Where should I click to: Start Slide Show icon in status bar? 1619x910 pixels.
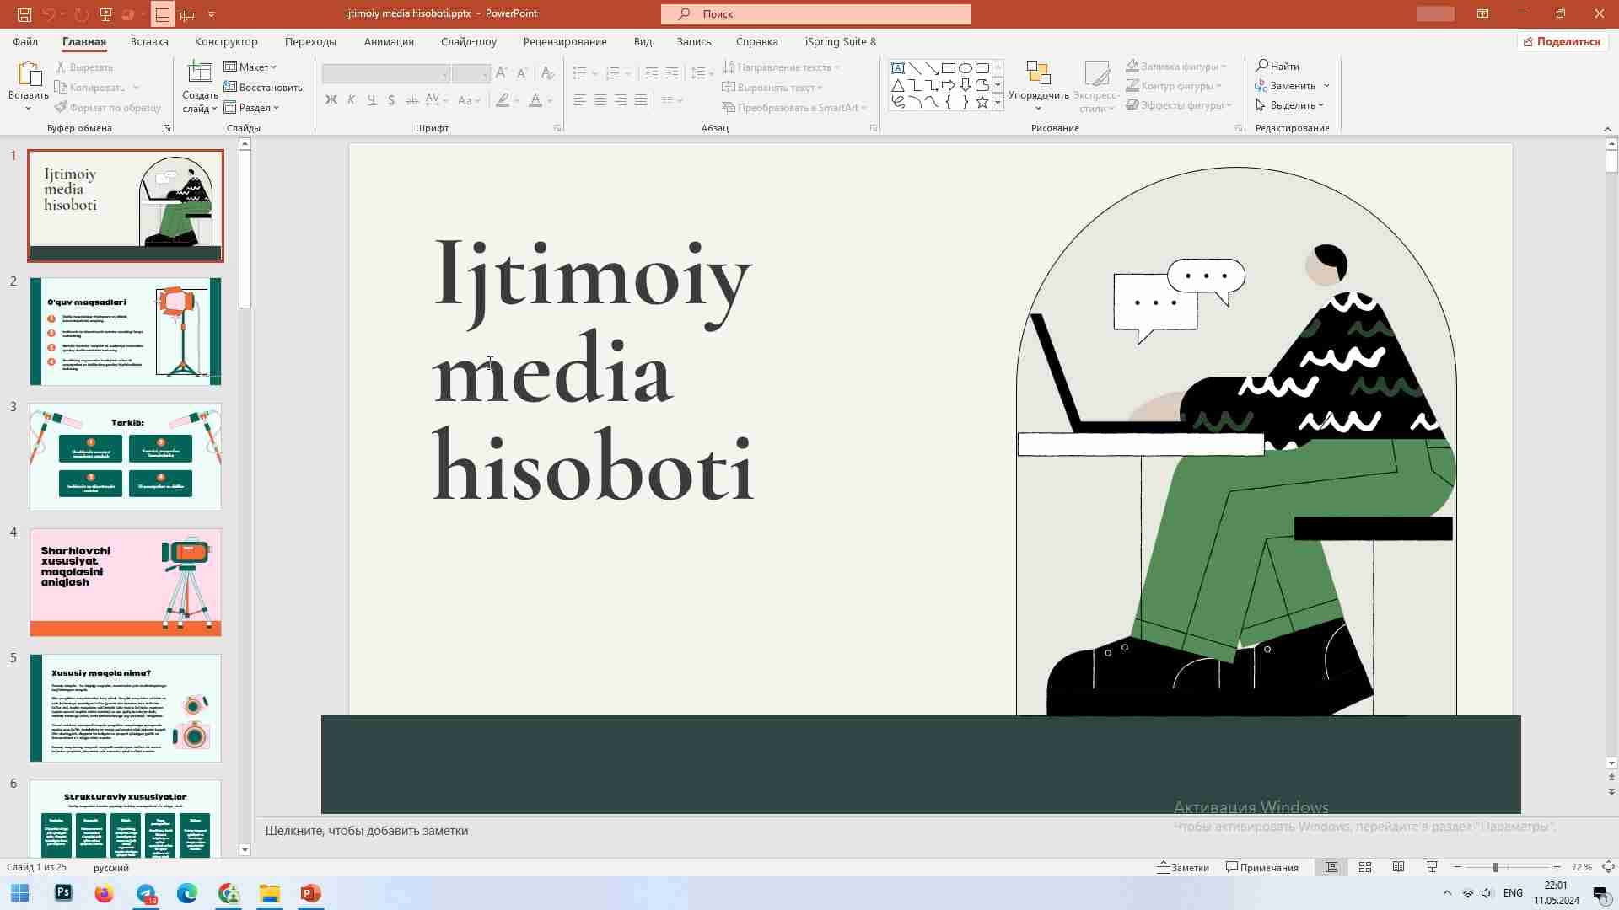1432,867
